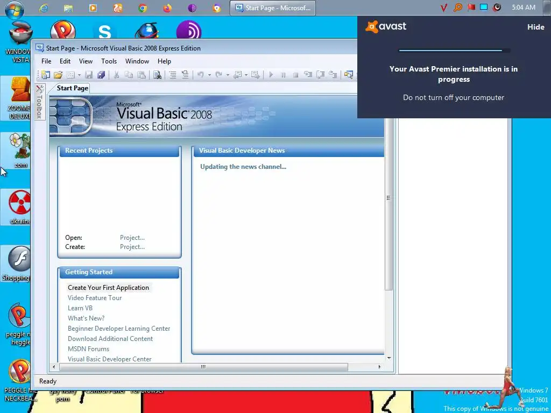
Task: Open the Edit menu
Action: click(65, 61)
